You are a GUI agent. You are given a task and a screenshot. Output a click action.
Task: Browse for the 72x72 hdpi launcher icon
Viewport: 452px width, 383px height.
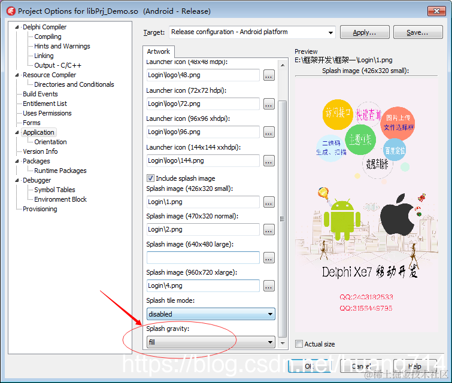tap(269, 104)
